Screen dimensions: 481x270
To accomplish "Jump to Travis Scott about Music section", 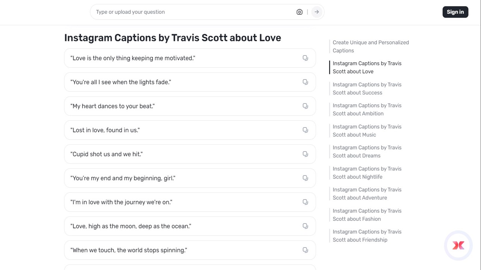I will pos(367,130).
